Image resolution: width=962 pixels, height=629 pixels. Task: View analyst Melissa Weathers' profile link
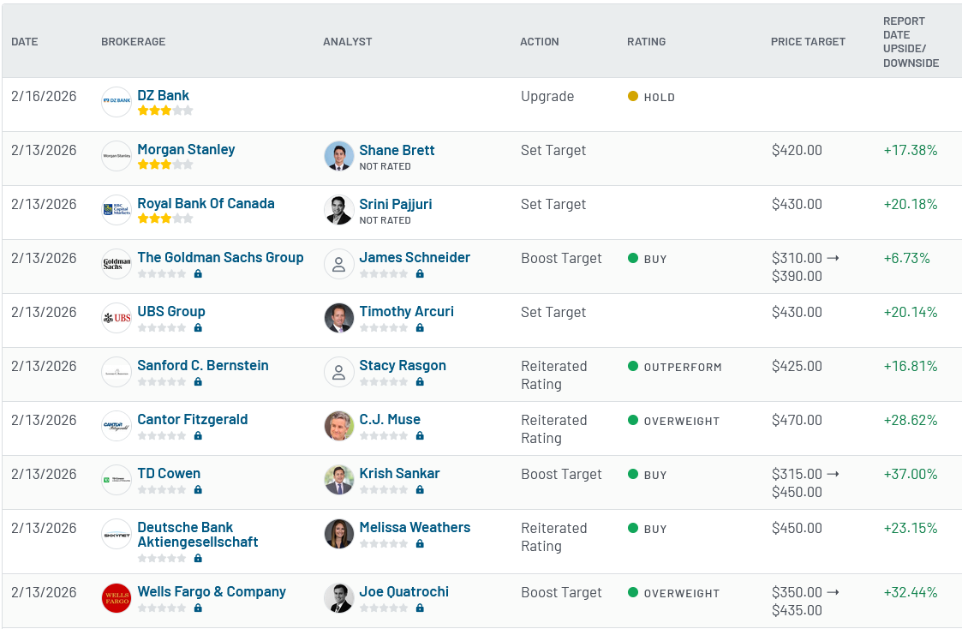click(415, 528)
